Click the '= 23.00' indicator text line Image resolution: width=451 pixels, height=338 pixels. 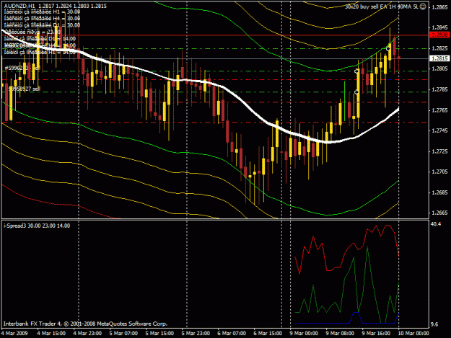32,32
